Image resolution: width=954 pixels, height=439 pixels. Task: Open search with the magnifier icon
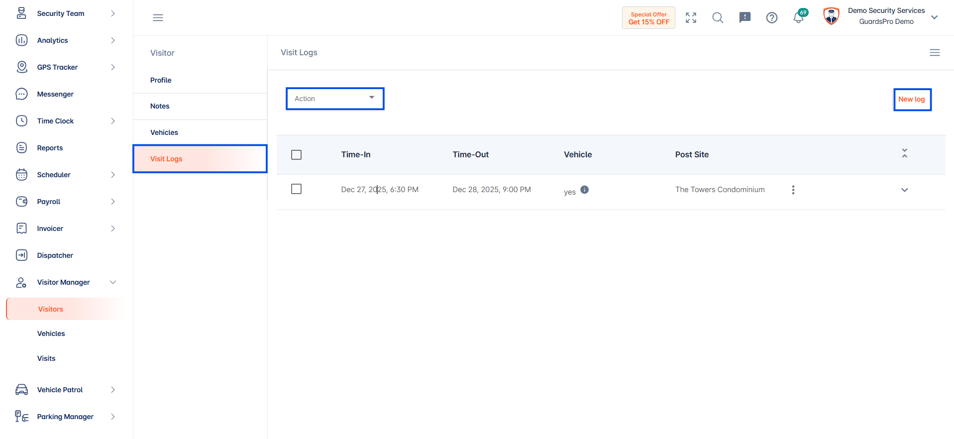point(718,18)
